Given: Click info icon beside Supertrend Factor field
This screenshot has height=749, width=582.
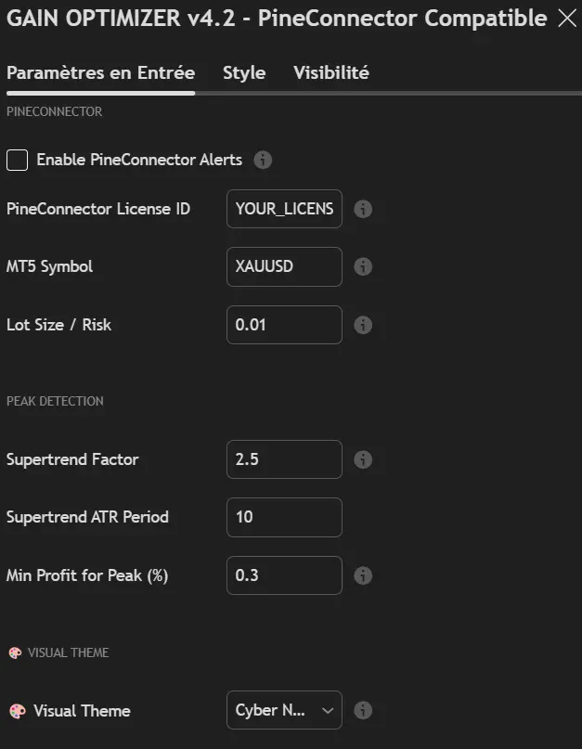Looking at the screenshot, I should click(364, 459).
